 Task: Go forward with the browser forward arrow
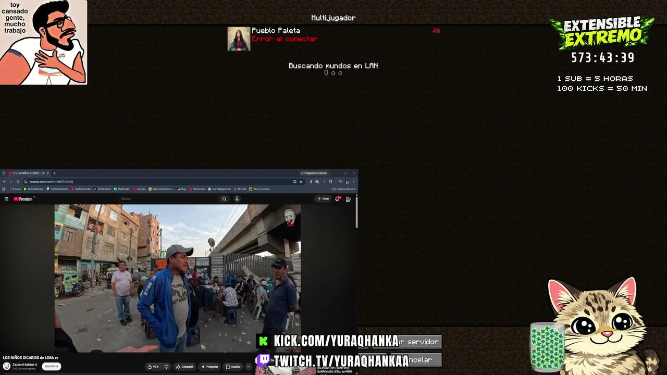(x=10, y=182)
